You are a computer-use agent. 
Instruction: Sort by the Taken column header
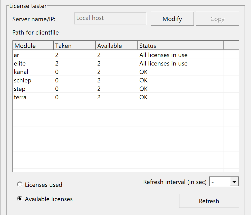tap(74, 46)
